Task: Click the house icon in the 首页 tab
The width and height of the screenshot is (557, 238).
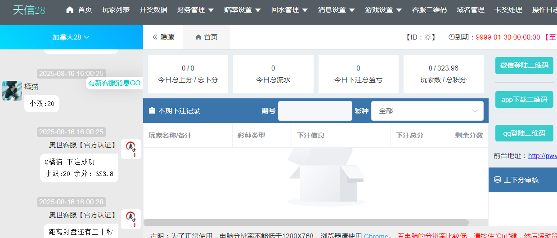Action: pyautogui.click(x=198, y=37)
